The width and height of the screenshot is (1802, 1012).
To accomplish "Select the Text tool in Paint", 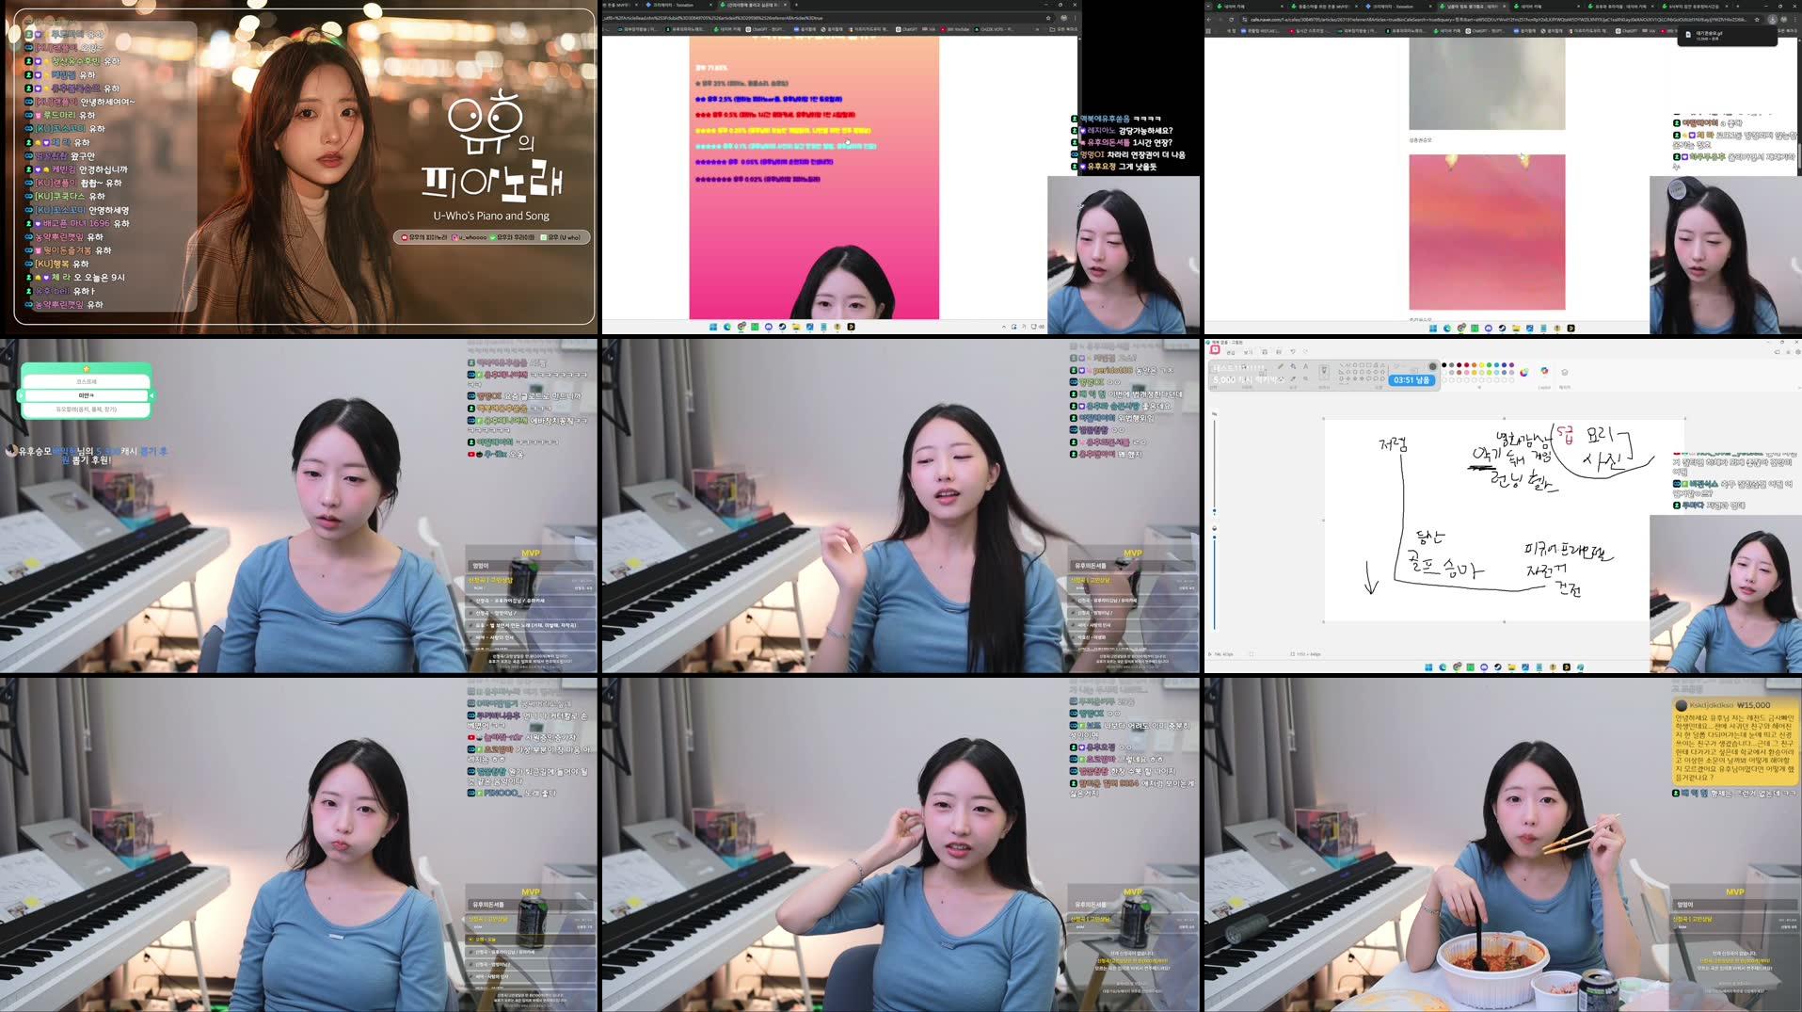I will click(1306, 365).
